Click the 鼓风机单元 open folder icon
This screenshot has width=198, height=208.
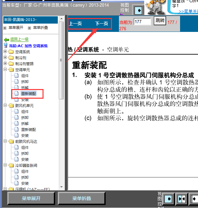click(11, 105)
